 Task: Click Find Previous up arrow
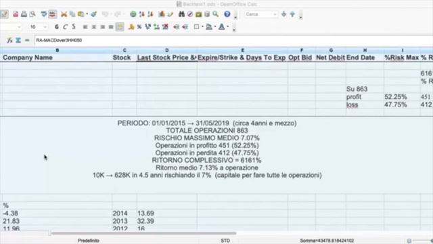pyautogui.click(x=292, y=14)
